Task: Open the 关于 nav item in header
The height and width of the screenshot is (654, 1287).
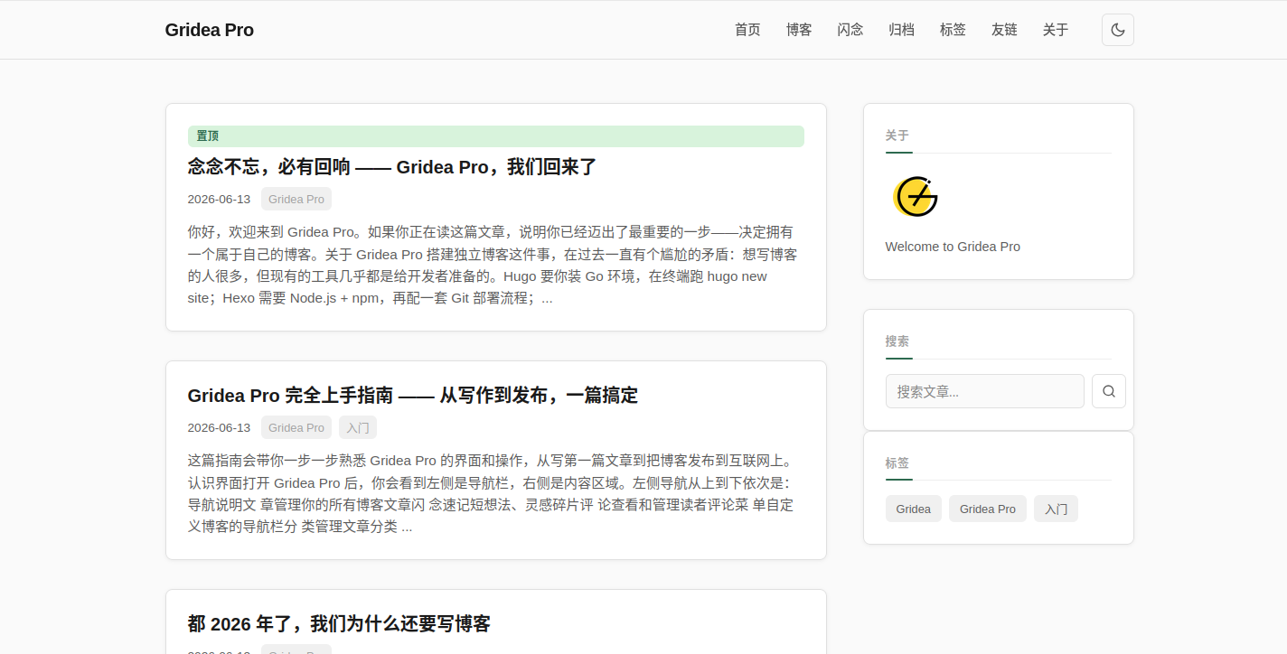Action: tap(1056, 30)
